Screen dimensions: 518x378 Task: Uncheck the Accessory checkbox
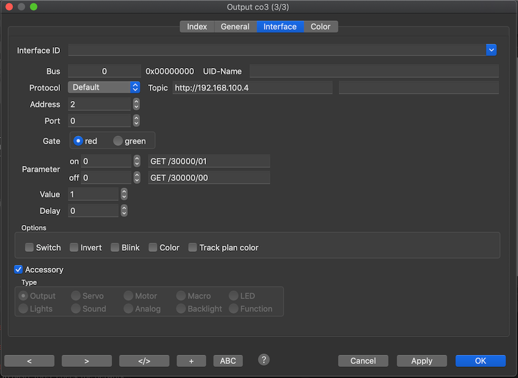tap(18, 270)
